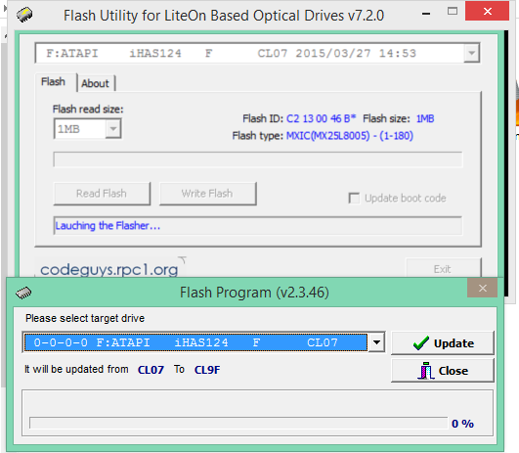Switch to the About tab
The width and height of the screenshot is (519, 453).
[95, 83]
